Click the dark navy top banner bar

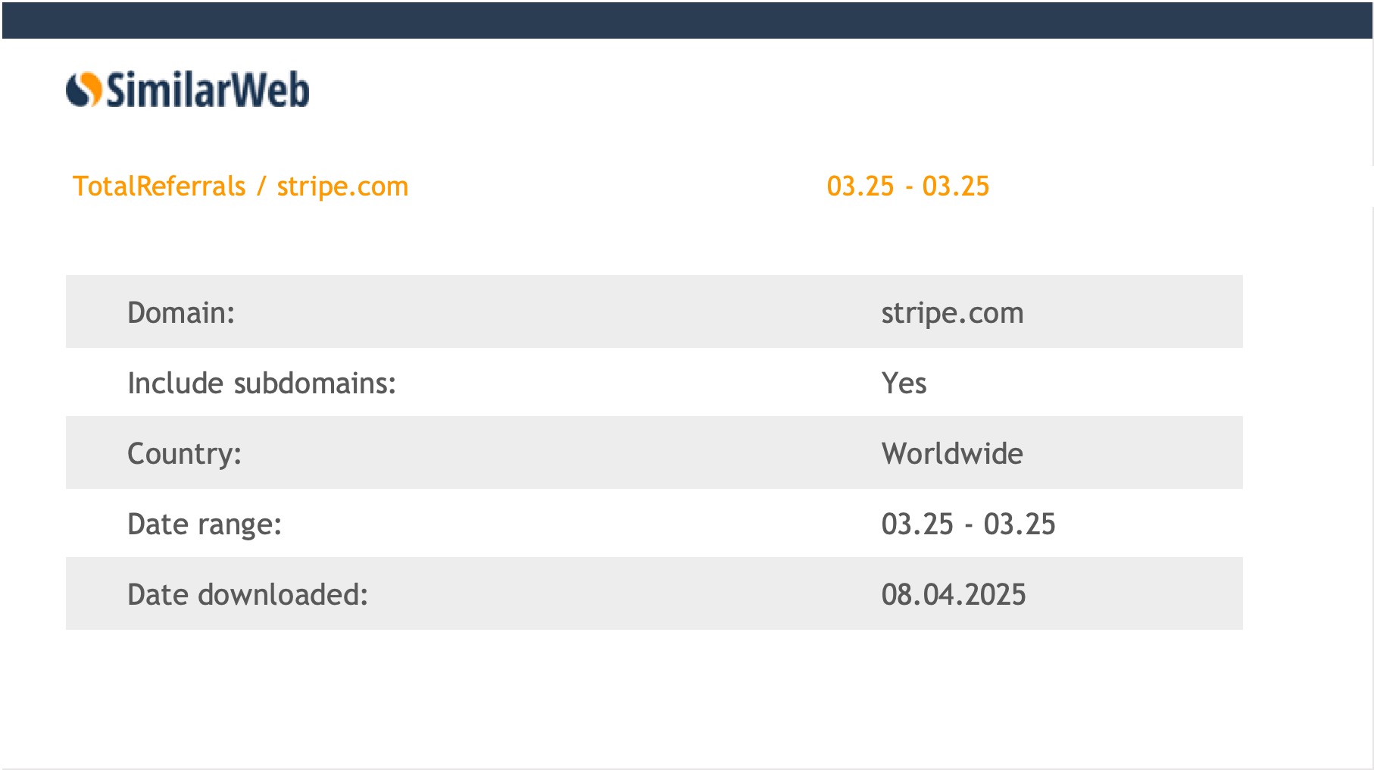click(687, 20)
